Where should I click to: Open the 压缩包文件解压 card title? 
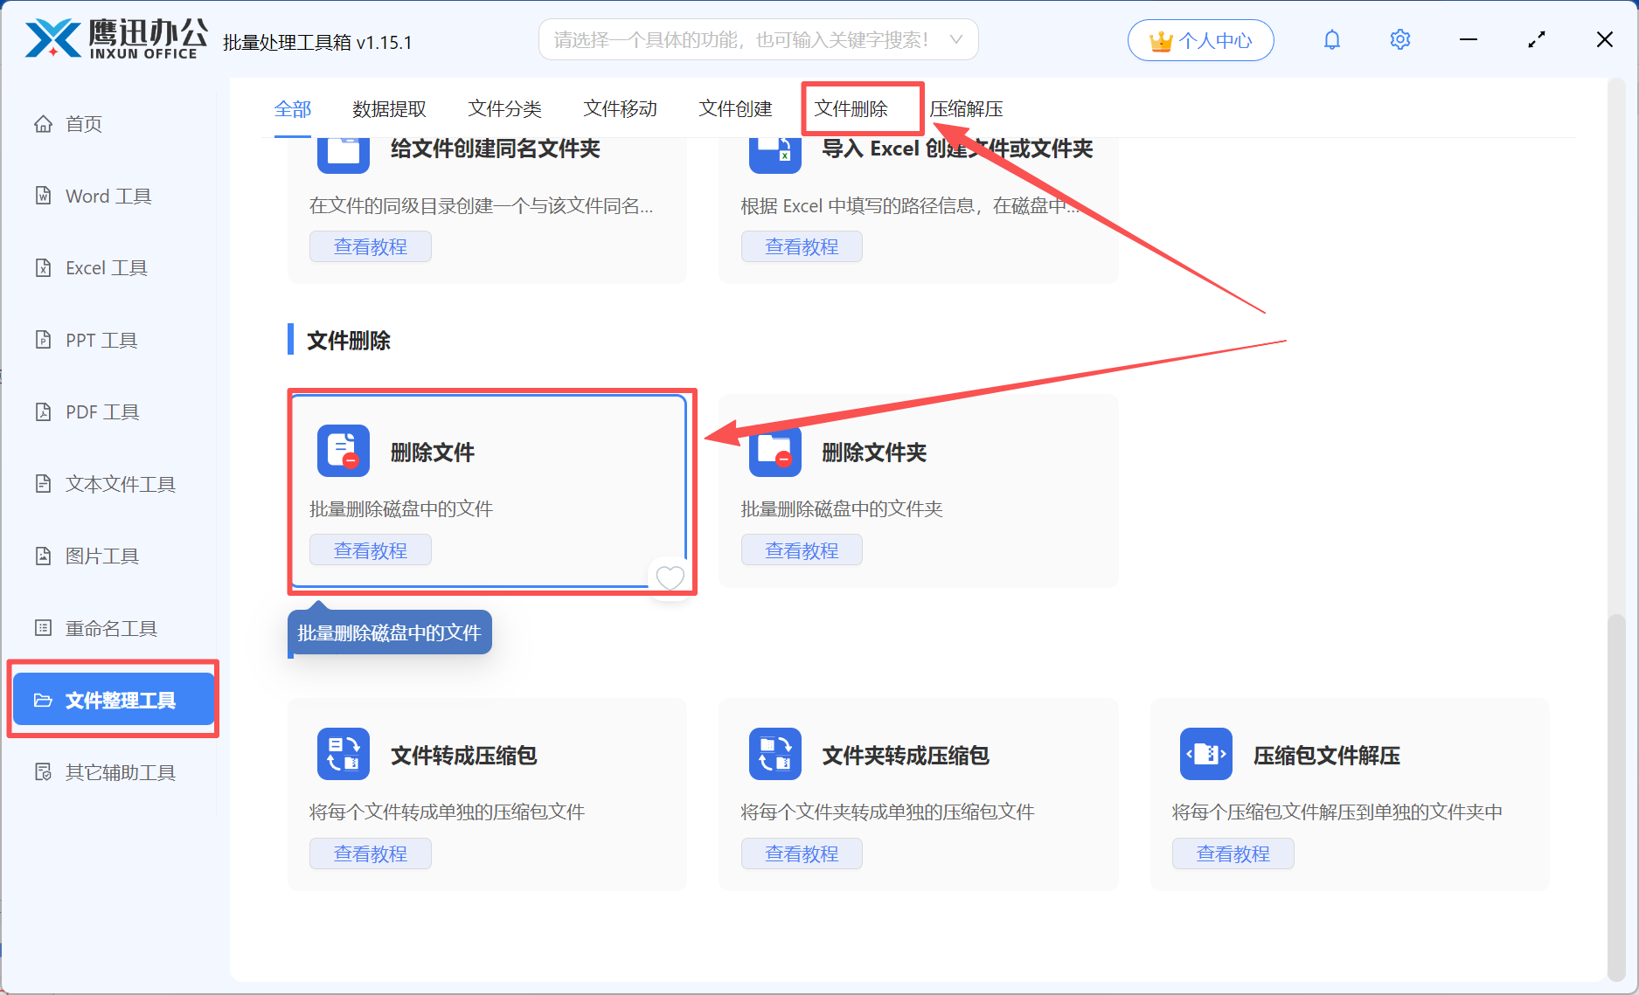point(1327,756)
